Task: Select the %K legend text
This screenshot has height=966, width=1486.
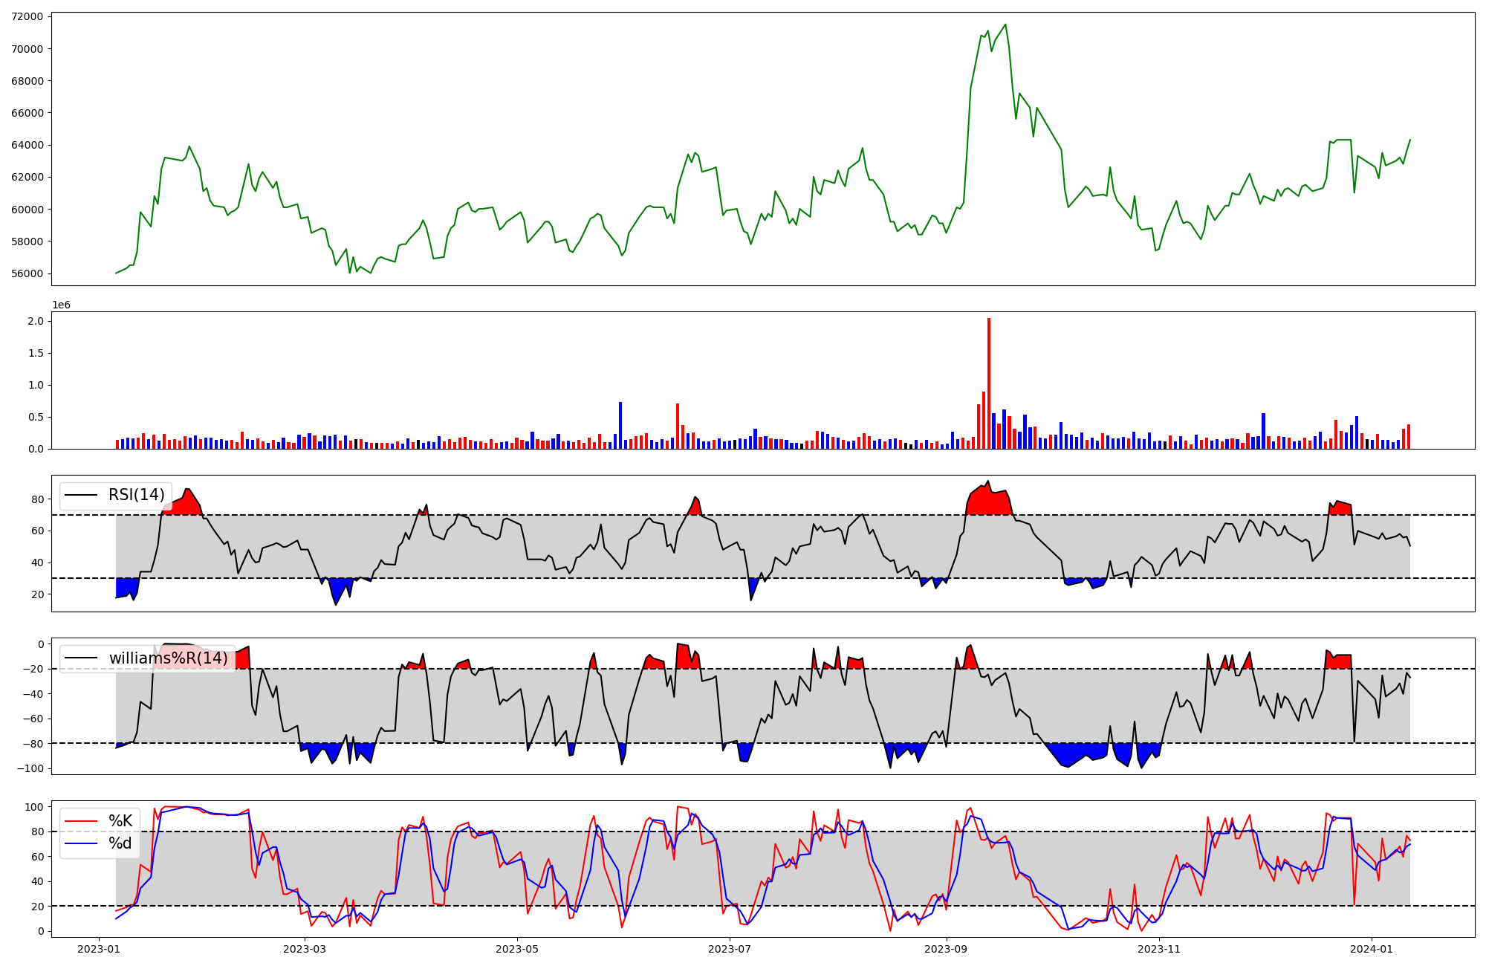Action: 120,821
